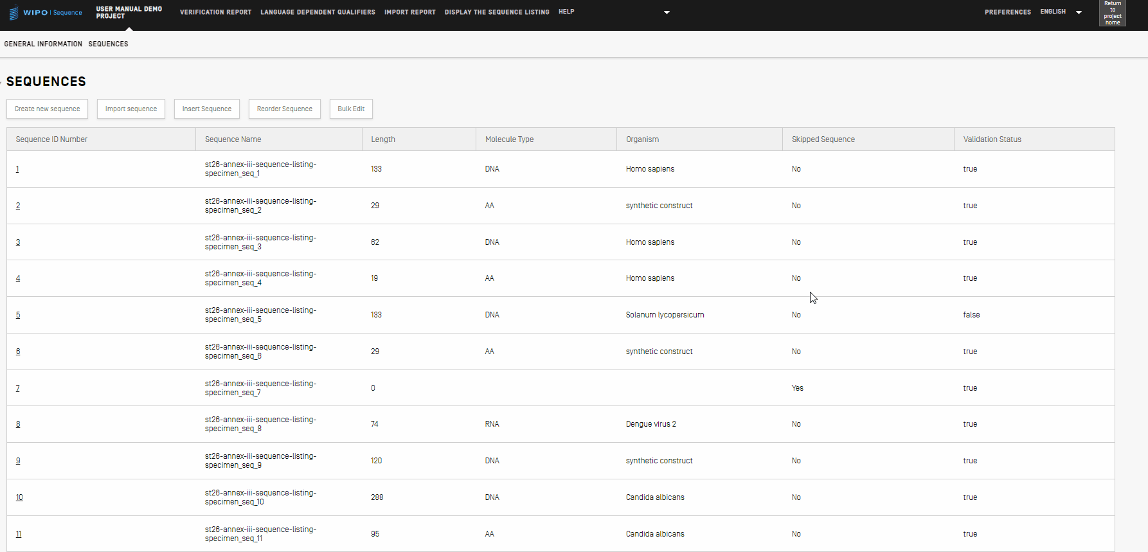Open sequence ID 10 link
The width and height of the screenshot is (1148, 552).
point(19,497)
